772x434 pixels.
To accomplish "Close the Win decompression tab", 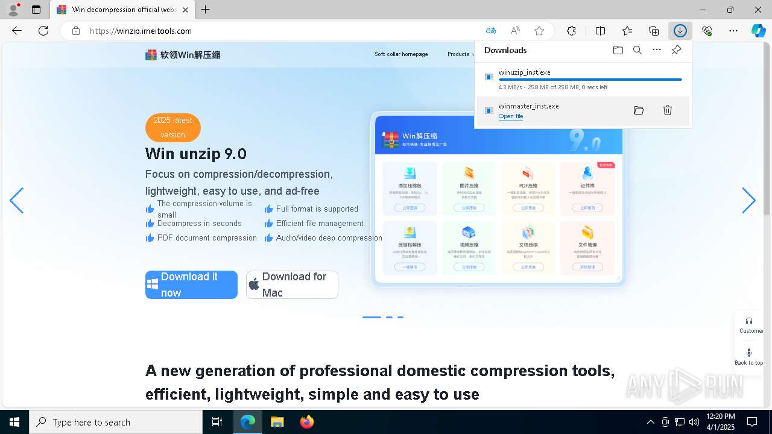I will pos(186,10).
